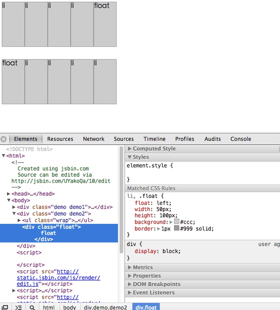
Task: Click the float box in top demo
Action: point(105,24)
